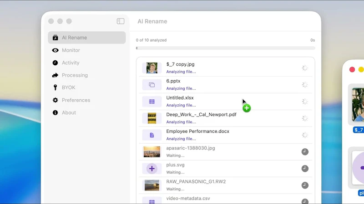Screen dimensions: 364x204
Task: Click 'Analyzing file...' under 6.pptx
Action: [x=181, y=88]
